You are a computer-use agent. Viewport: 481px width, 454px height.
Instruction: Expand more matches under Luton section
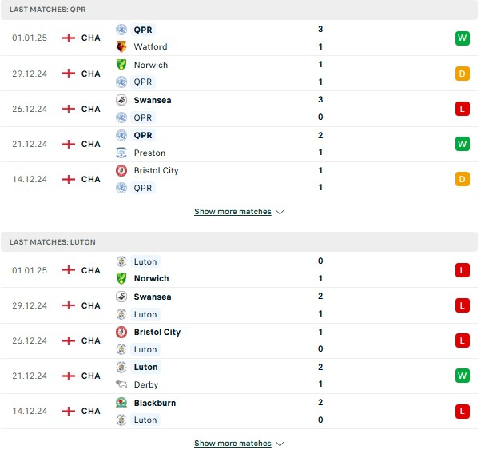tap(233, 443)
